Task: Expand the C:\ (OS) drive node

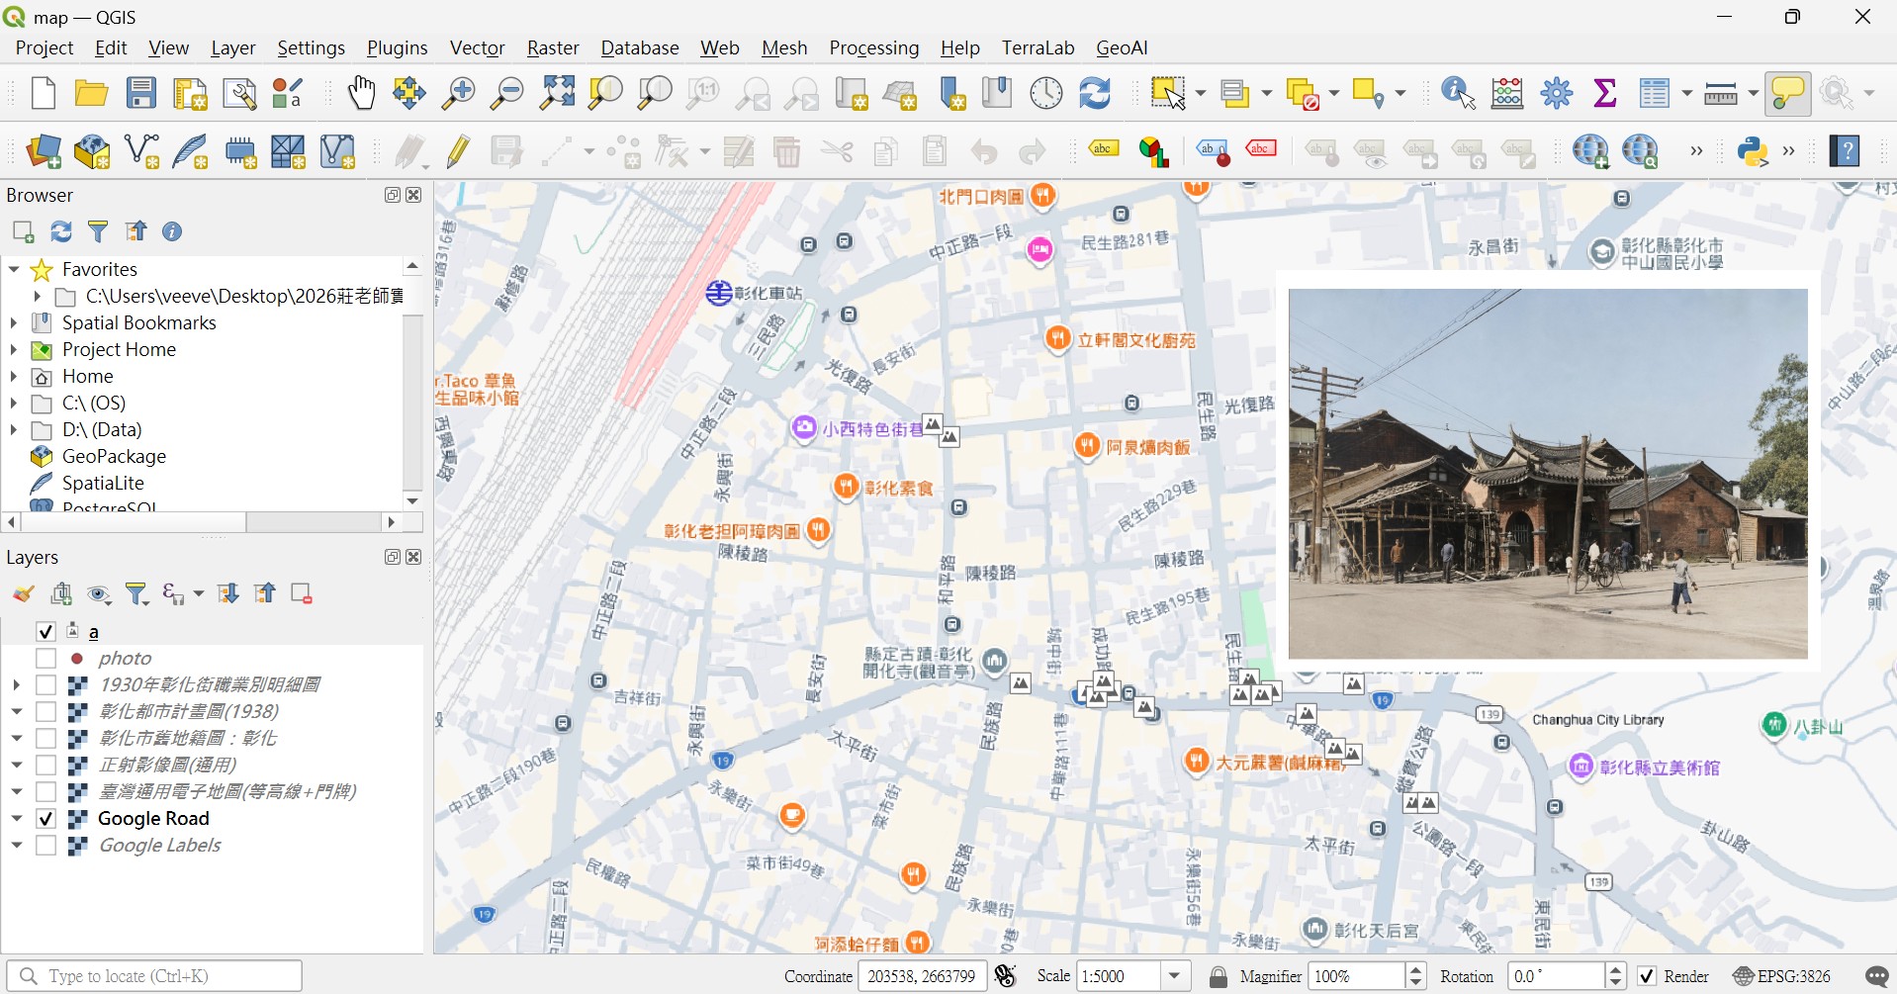Action: (14, 403)
